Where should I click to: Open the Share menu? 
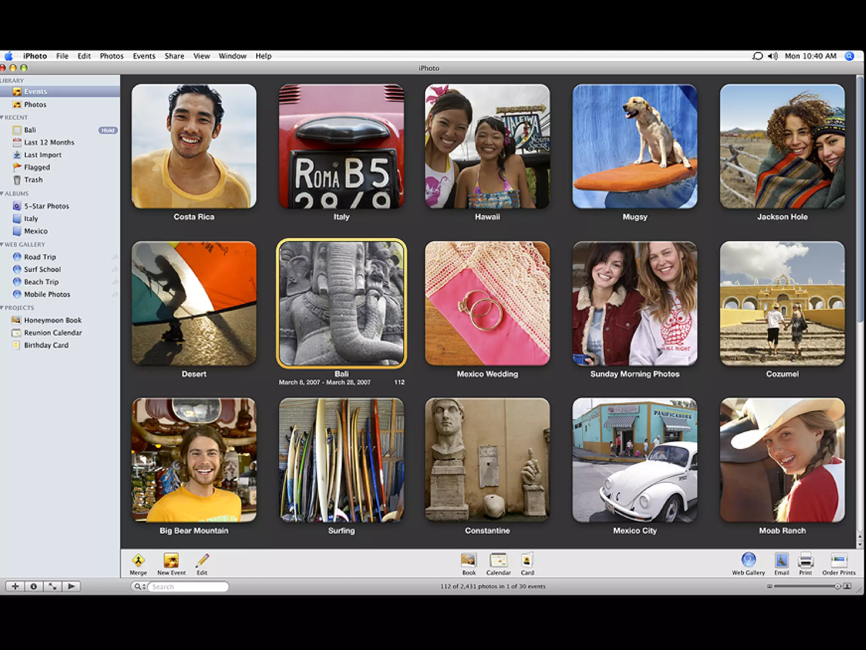[x=174, y=56]
